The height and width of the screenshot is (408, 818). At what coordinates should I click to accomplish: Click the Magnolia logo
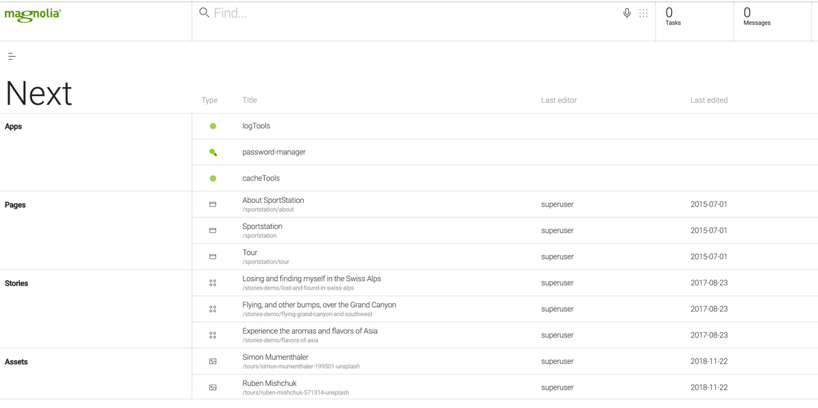(33, 14)
